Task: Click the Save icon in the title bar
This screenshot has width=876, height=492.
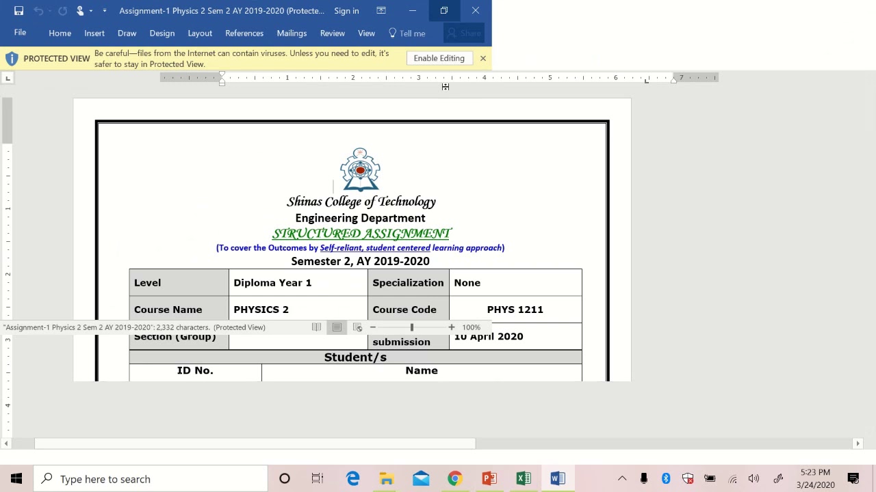Action: pyautogui.click(x=18, y=11)
